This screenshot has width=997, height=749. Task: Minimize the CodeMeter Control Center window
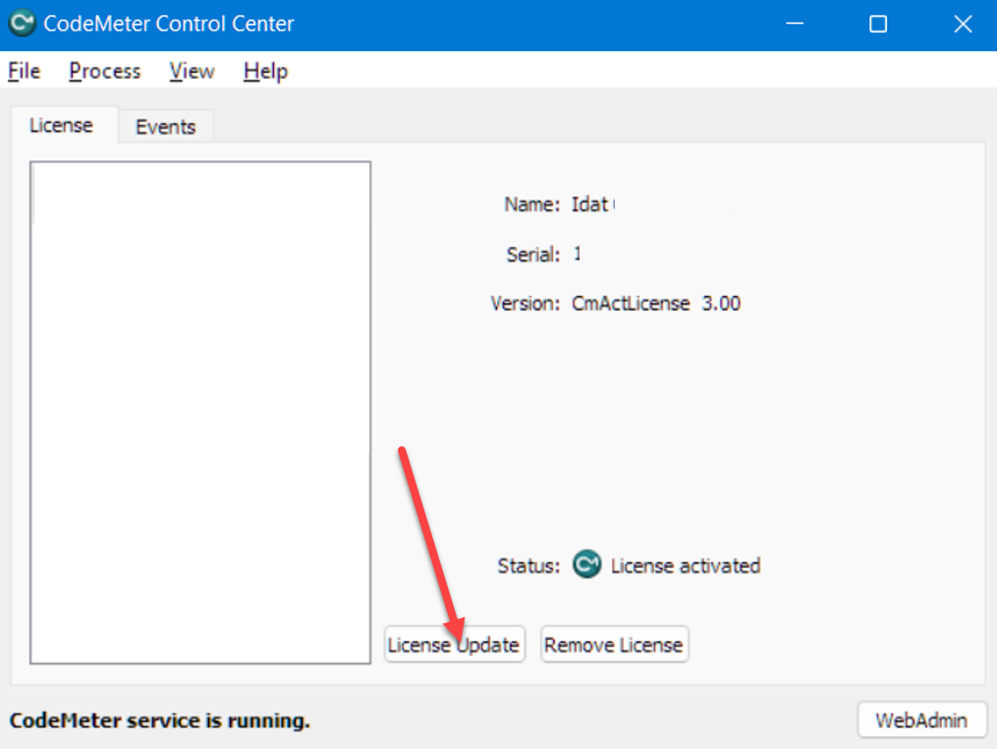coord(795,24)
